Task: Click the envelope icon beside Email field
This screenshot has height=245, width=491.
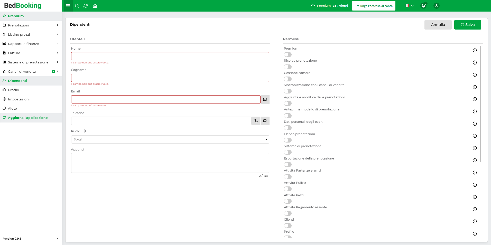Action: 265,99
